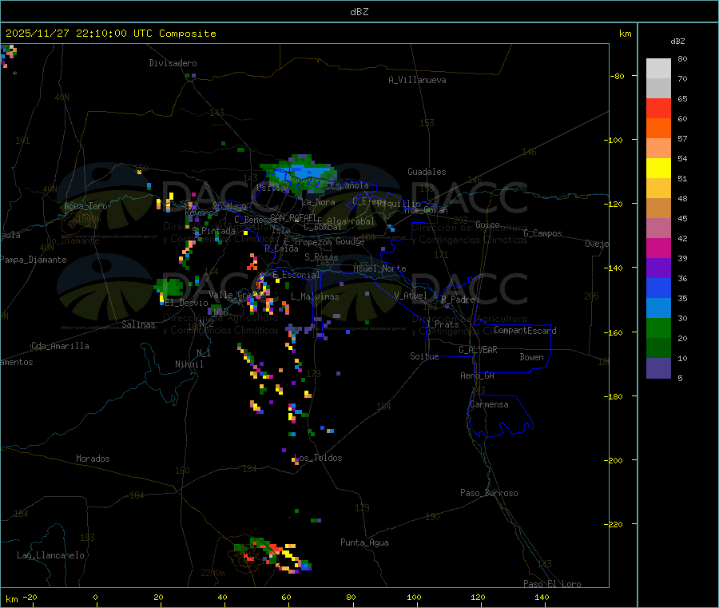Select the 'La_Nora' map label
This screenshot has width=719, height=608.
click(319, 202)
